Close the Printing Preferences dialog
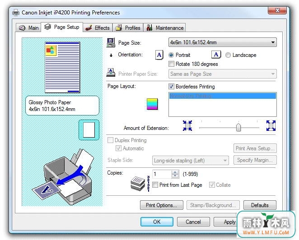The width and height of the screenshot is (299, 240). (x=277, y=10)
